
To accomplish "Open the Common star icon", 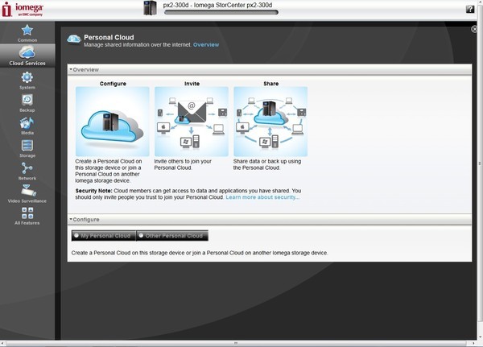I will click(27, 31).
